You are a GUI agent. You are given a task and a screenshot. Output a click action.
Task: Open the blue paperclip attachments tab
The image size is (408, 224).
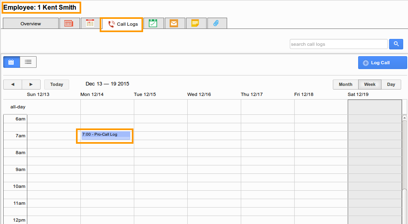[x=216, y=23]
